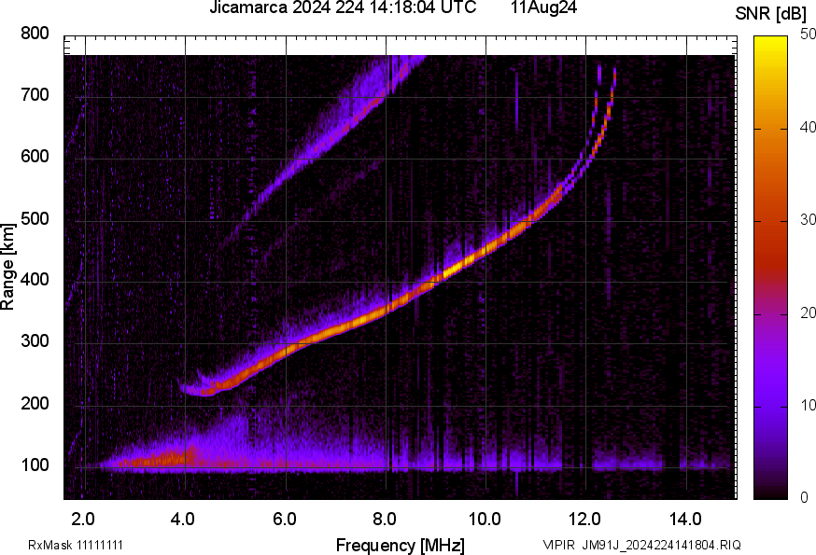Click the Range [km] axis title
The height and width of the screenshot is (555, 816).
pos(7,267)
